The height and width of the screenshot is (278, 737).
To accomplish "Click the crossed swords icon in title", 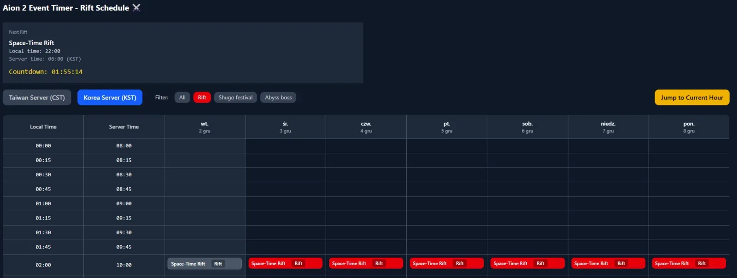I will pyautogui.click(x=136, y=7).
